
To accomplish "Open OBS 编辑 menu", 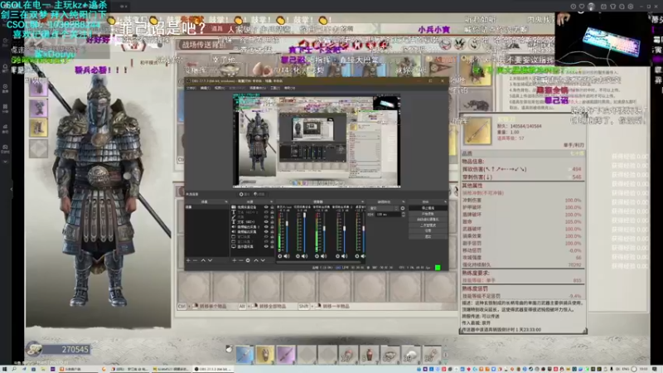I will [206, 88].
